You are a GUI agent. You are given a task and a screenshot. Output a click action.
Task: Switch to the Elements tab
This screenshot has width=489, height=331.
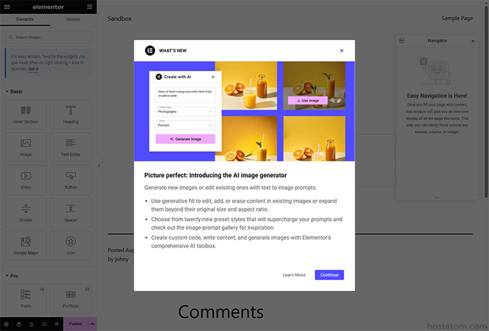(x=24, y=19)
